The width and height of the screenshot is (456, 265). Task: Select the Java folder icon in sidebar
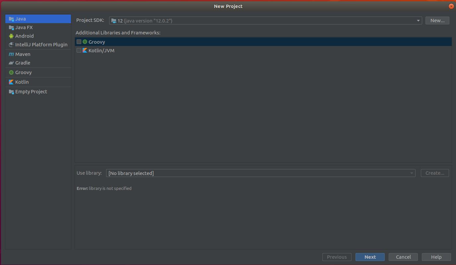click(x=11, y=19)
